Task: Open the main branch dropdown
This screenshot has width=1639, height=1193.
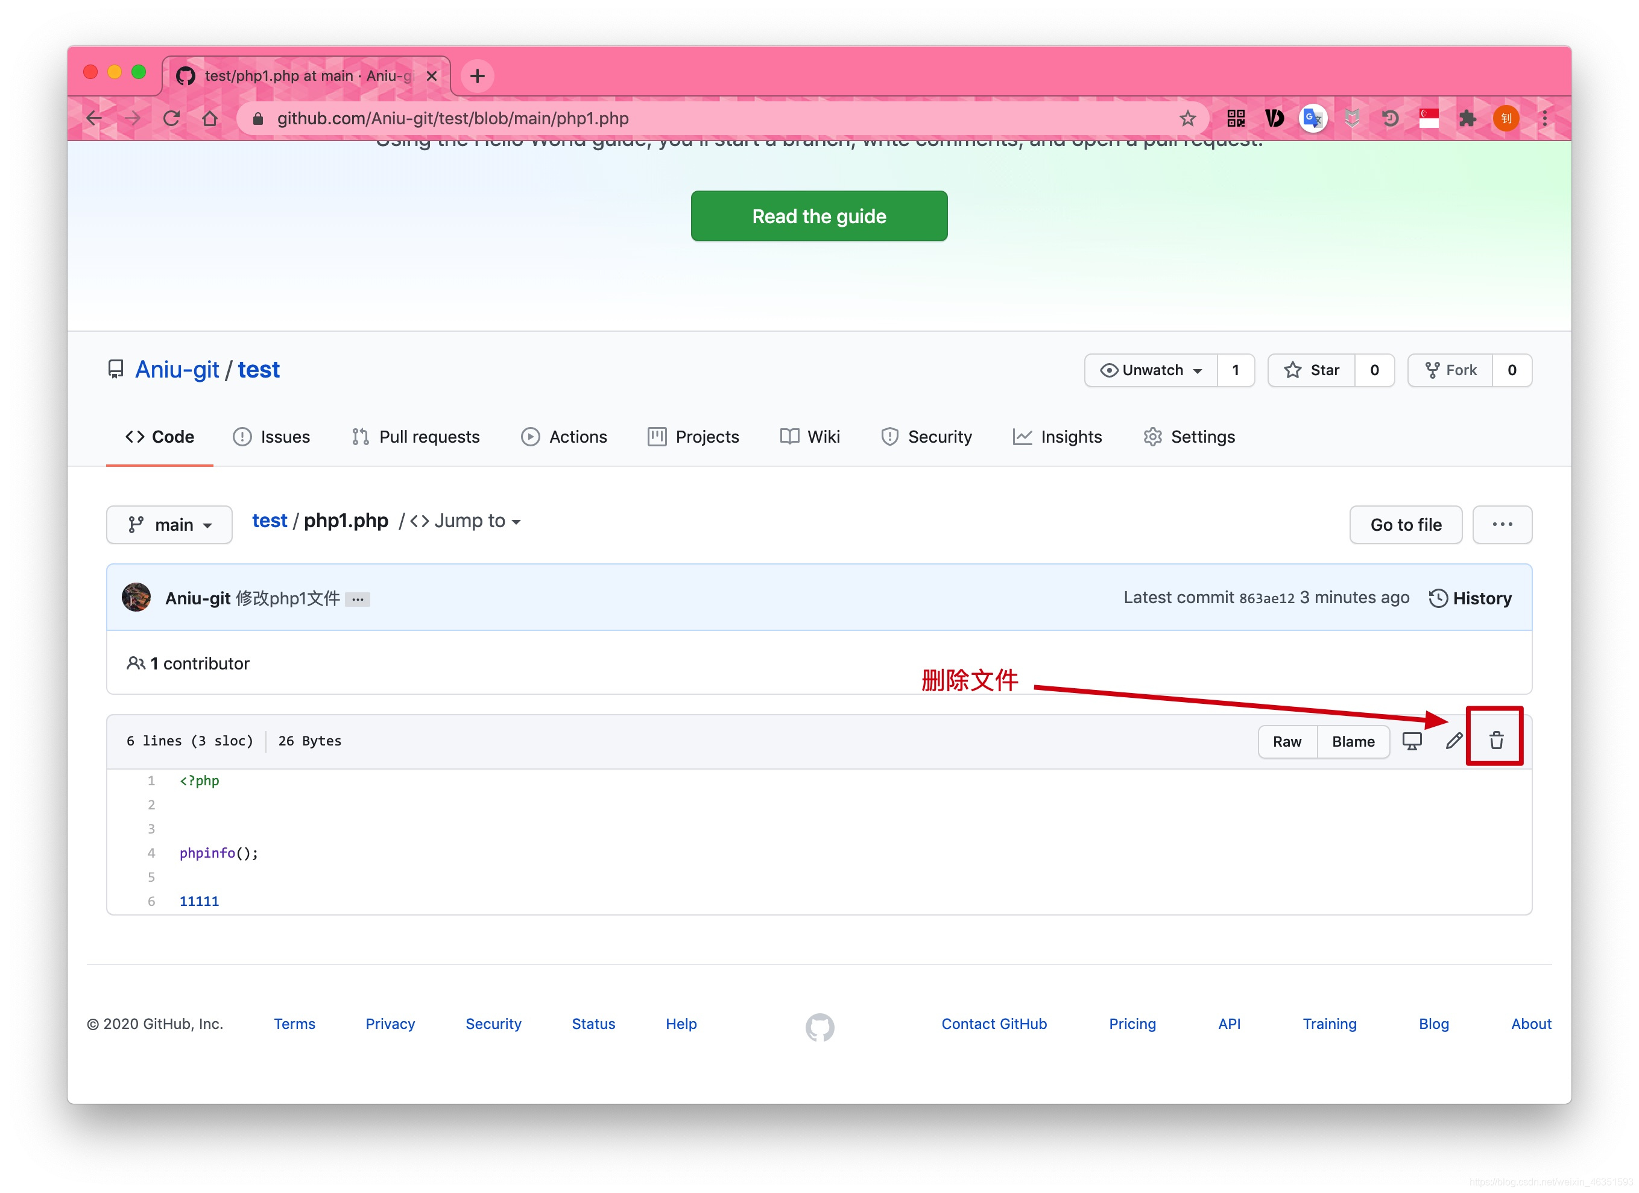Action: tap(169, 525)
